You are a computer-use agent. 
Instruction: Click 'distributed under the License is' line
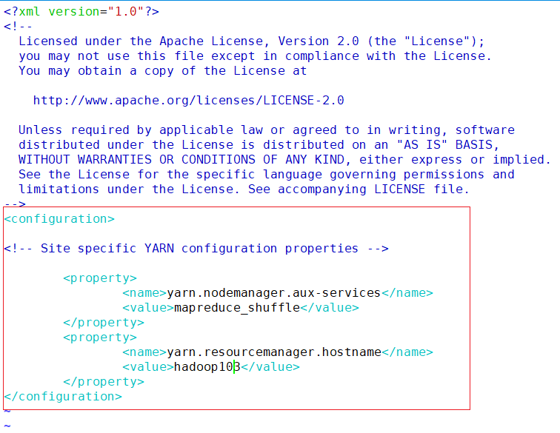tap(259, 145)
